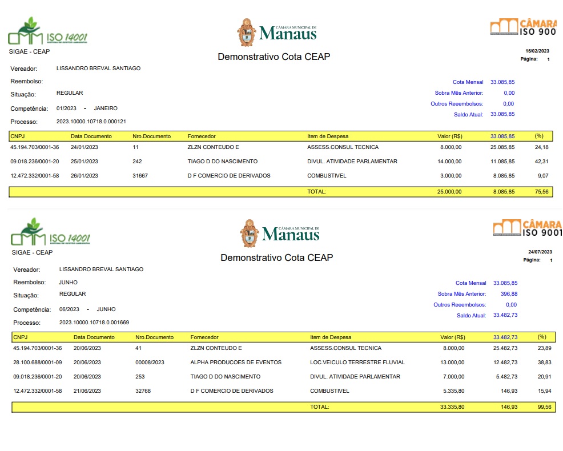
Task: Click the percentage 24,18
Action: (541, 147)
